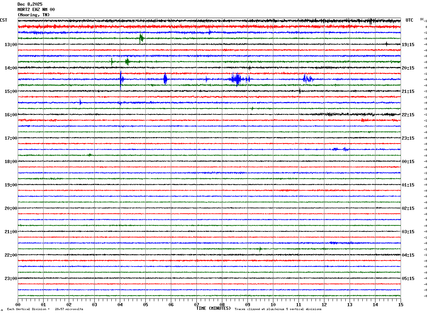Click minute tick label 04 on bottom axis
Screen dimensions: 429x314
click(x=120, y=305)
